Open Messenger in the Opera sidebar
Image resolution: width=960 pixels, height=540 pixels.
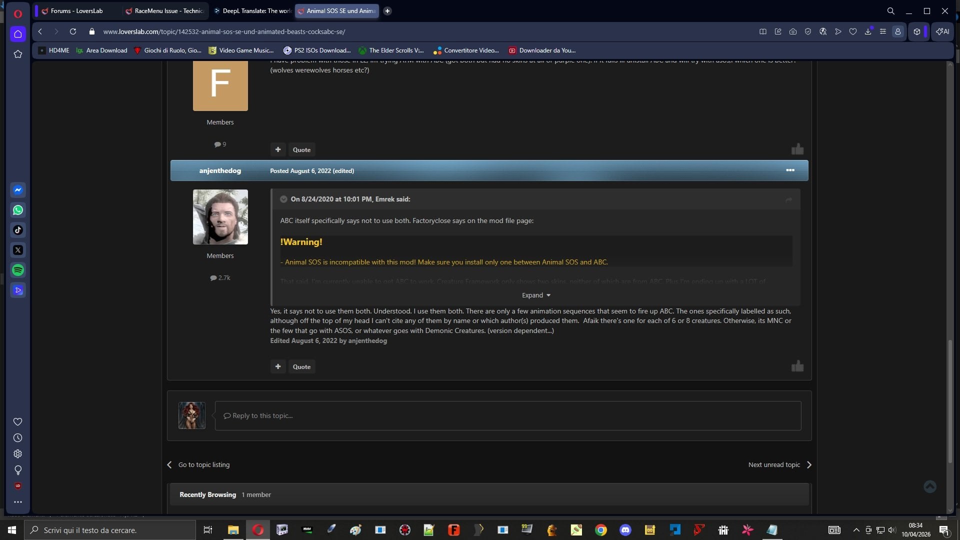pyautogui.click(x=18, y=190)
